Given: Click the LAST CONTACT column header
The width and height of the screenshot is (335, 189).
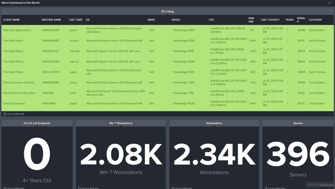Looking at the screenshot, I should tap(270, 20).
